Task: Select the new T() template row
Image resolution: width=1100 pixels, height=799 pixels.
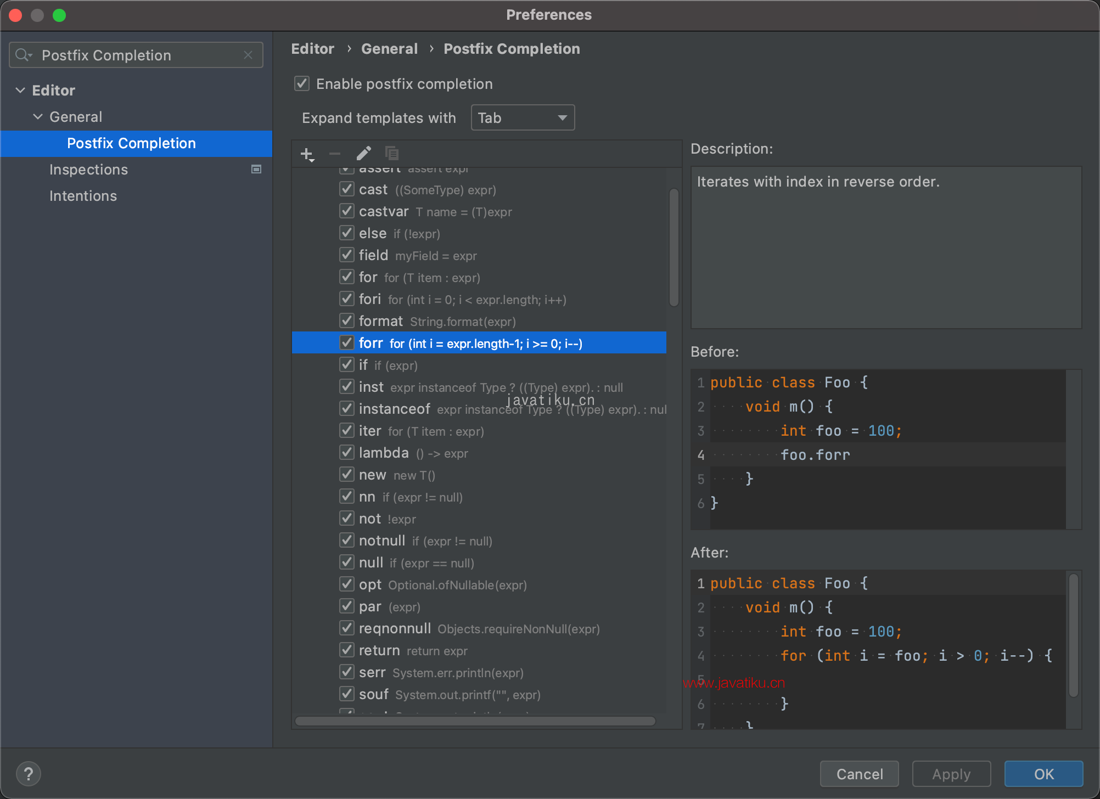Action: tap(479, 475)
